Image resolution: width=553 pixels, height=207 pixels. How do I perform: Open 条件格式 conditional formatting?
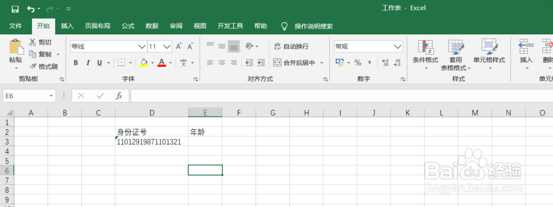point(425,55)
